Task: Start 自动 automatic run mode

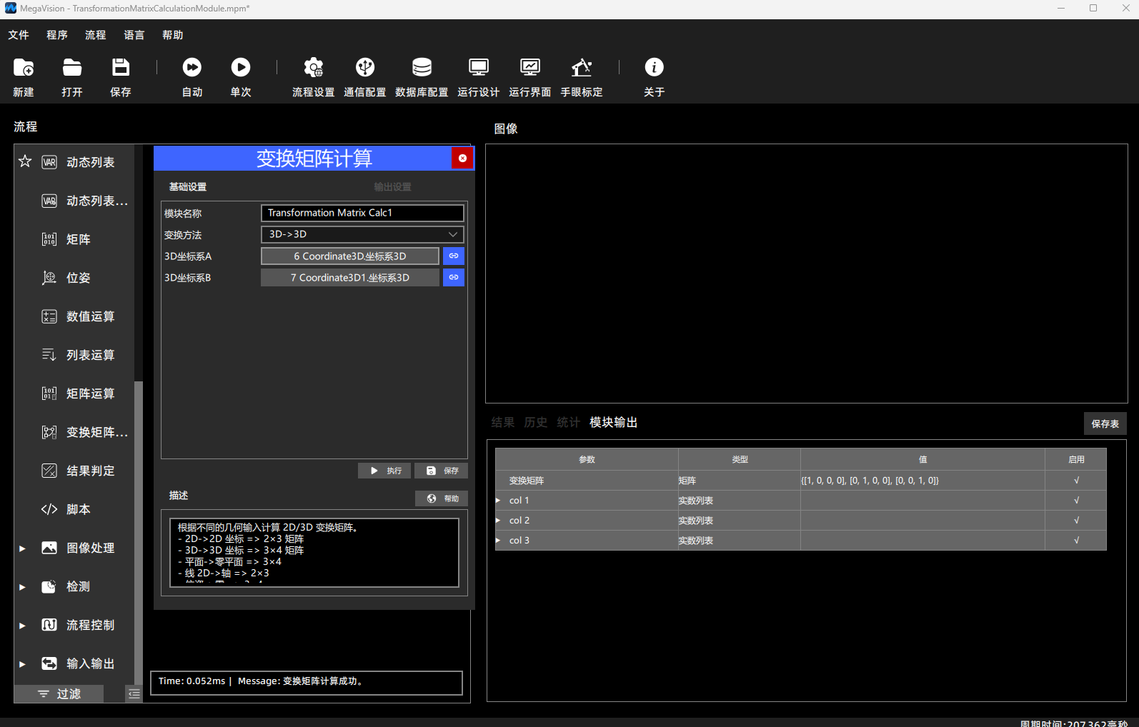Action: pyautogui.click(x=192, y=68)
